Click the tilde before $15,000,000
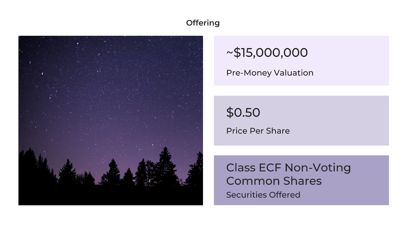Viewport: 406px width, 228px height. click(230, 53)
